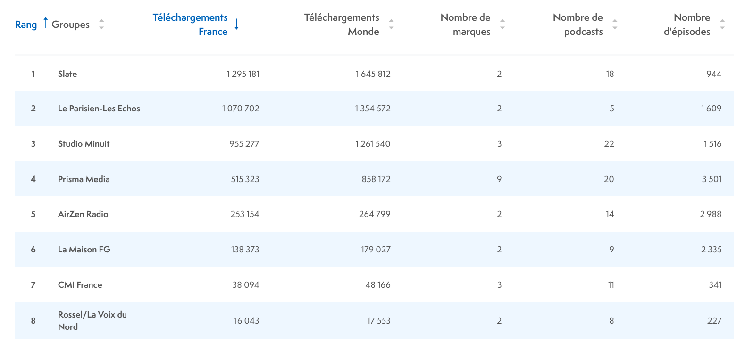The width and height of the screenshot is (745, 351).
Task: Select the Prisma Media group name
Action: [84, 179]
